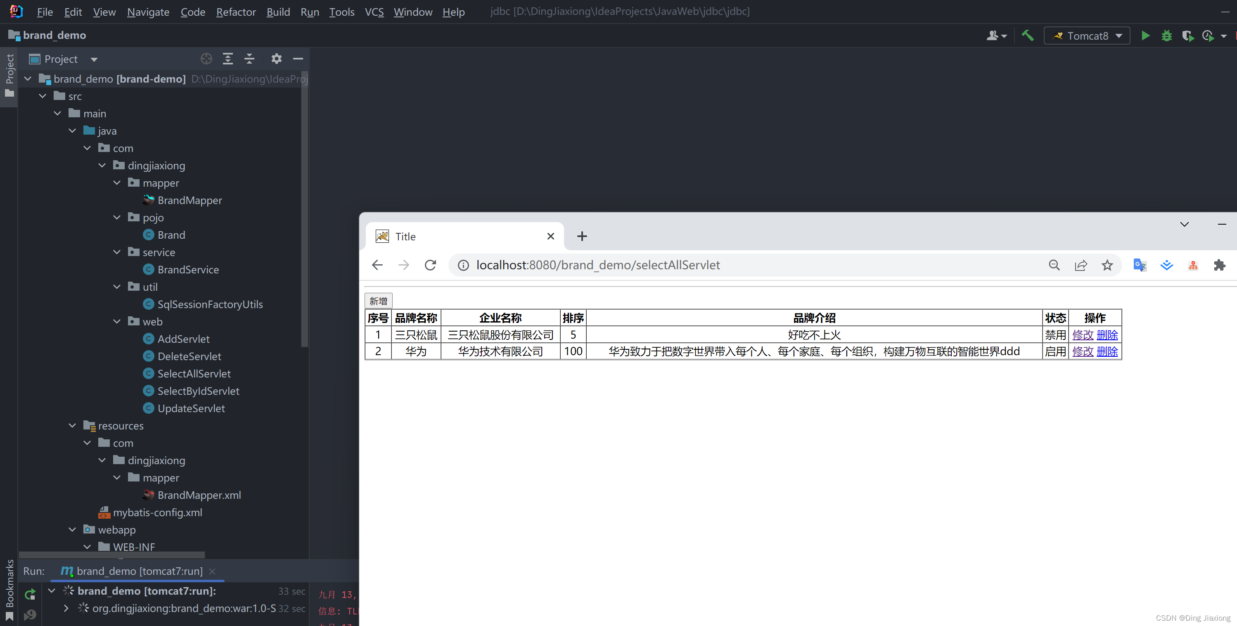The image size is (1237, 626).
Task: Click 删除 link for 华为 row
Action: tap(1107, 351)
